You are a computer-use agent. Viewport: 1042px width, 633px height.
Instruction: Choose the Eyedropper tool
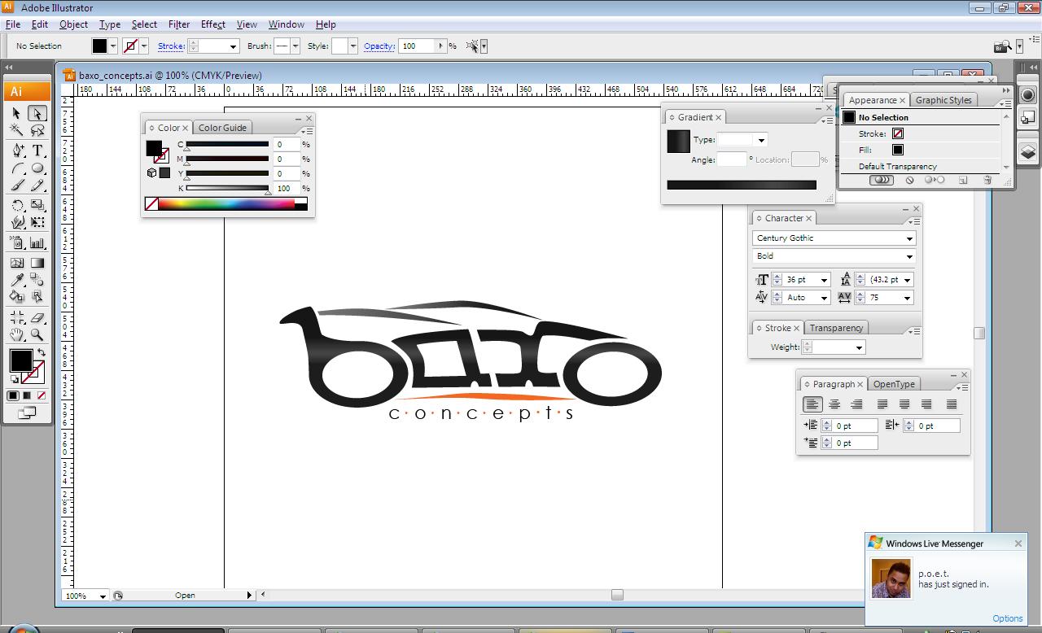click(x=17, y=280)
